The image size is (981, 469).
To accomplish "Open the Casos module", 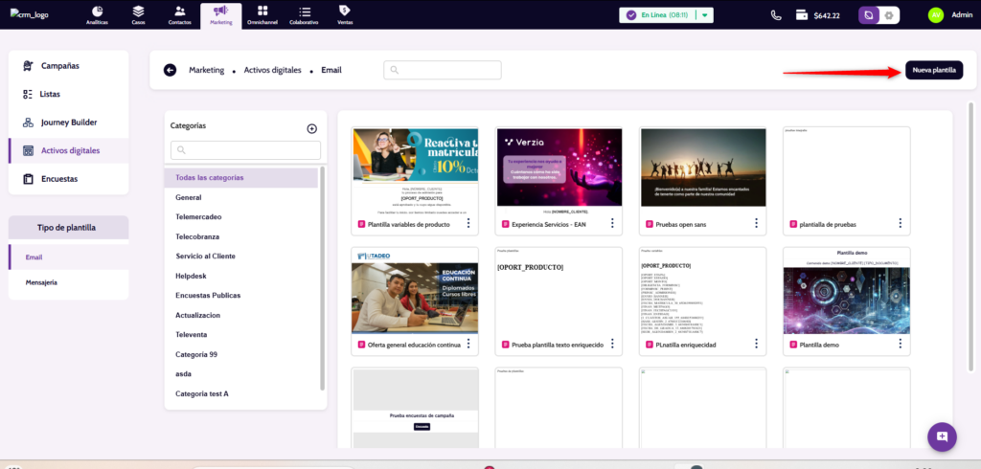I will 138,14.
